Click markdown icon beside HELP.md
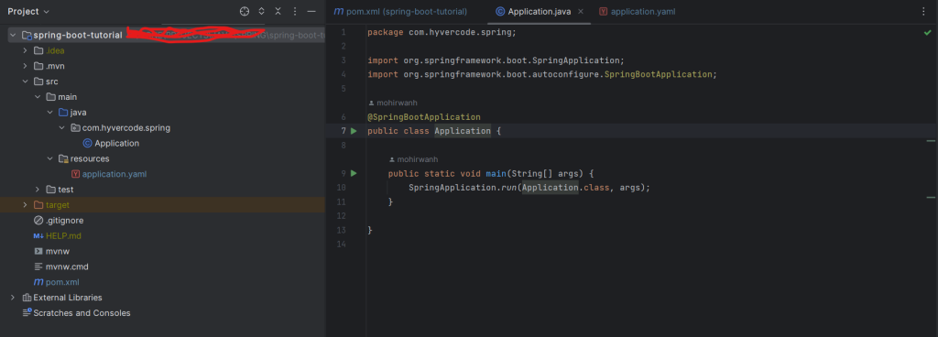This screenshot has width=938, height=337. 38,236
